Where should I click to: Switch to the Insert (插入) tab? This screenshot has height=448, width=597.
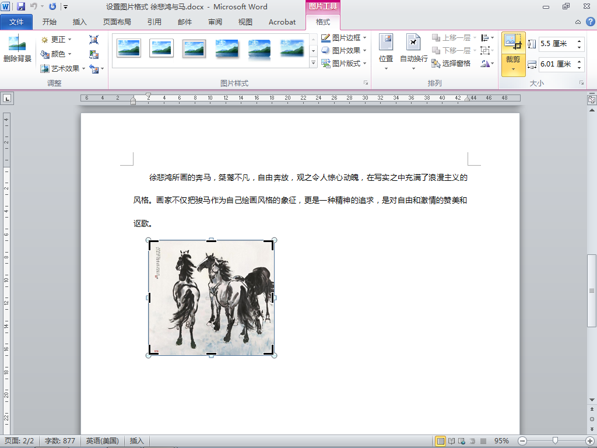tap(79, 22)
